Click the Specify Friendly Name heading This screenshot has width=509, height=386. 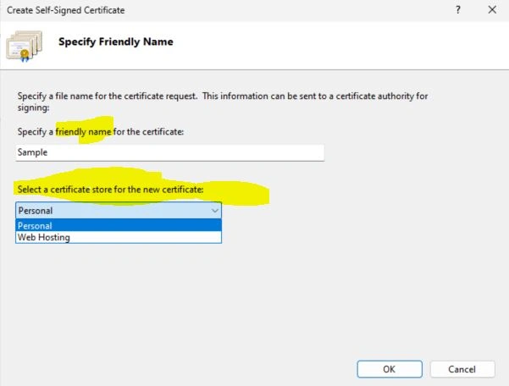(116, 41)
